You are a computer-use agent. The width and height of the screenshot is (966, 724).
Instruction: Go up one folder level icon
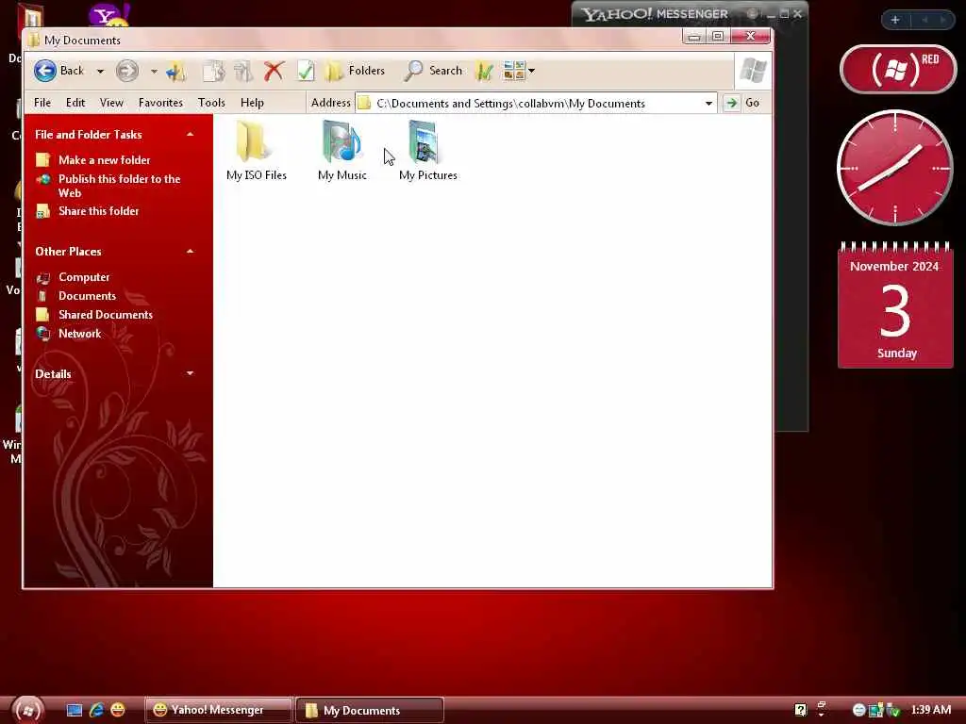[176, 72]
